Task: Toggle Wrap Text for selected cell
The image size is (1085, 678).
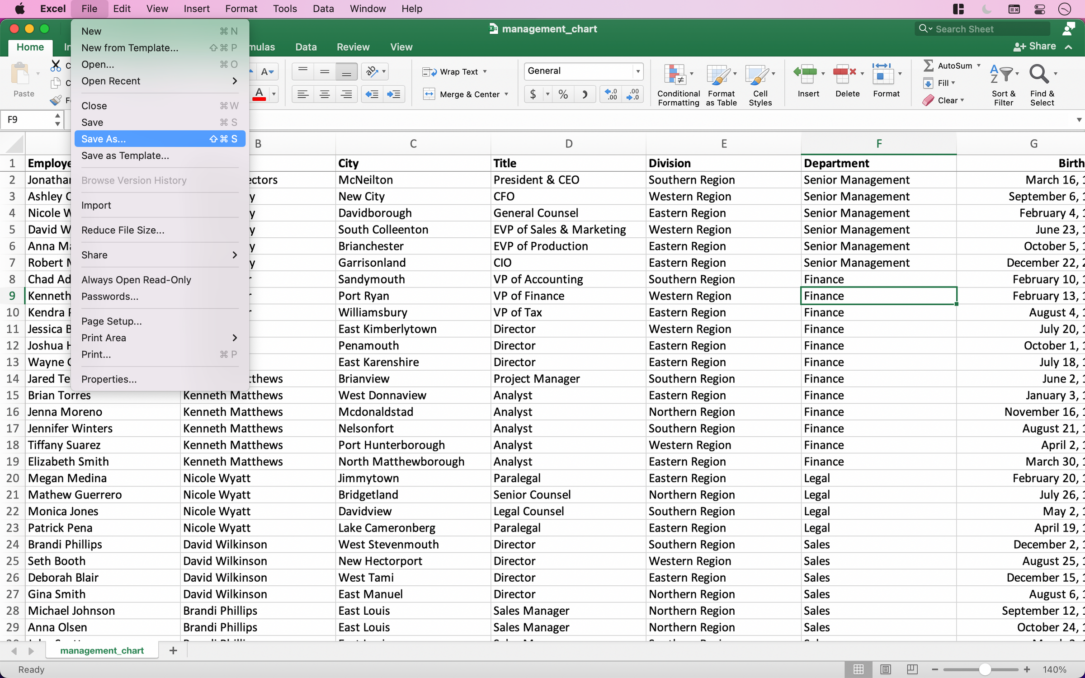Action: (x=453, y=71)
